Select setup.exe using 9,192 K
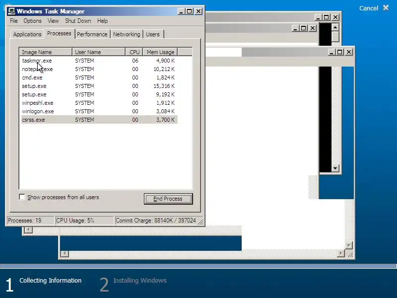This screenshot has height=298, width=397. click(99, 94)
